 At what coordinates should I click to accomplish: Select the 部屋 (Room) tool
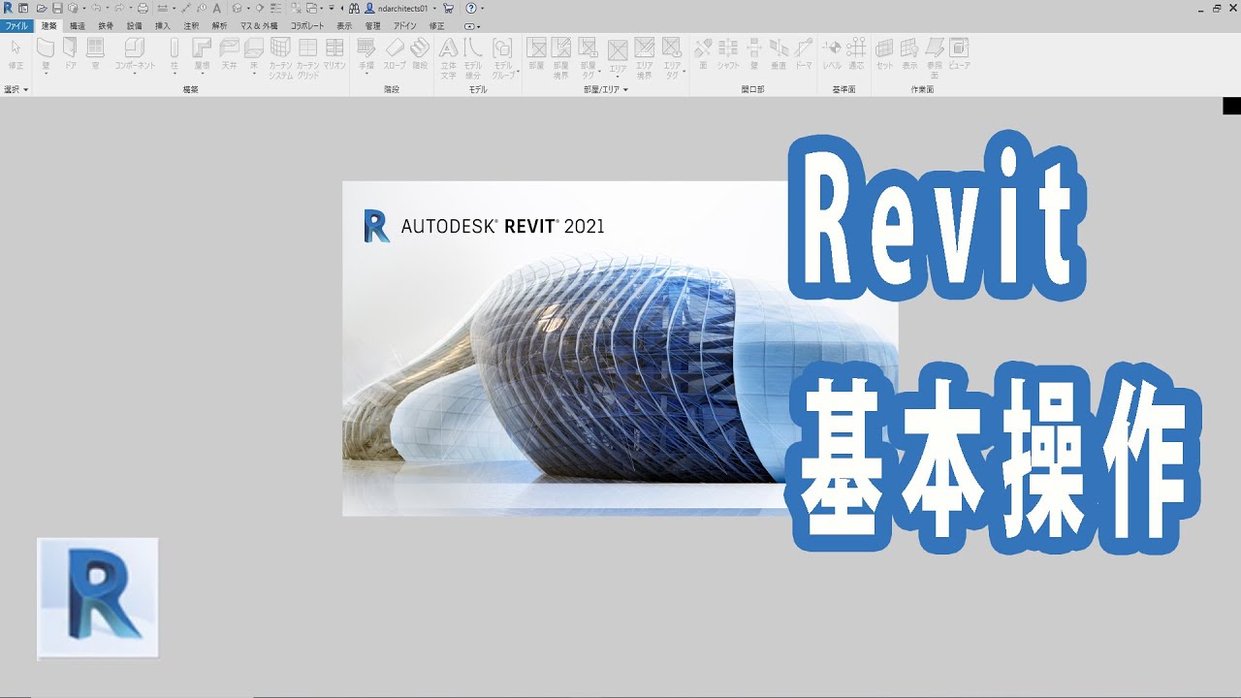tap(536, 54)
